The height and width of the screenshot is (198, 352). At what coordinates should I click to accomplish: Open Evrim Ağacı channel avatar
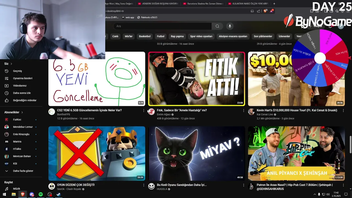click(151, 112)
